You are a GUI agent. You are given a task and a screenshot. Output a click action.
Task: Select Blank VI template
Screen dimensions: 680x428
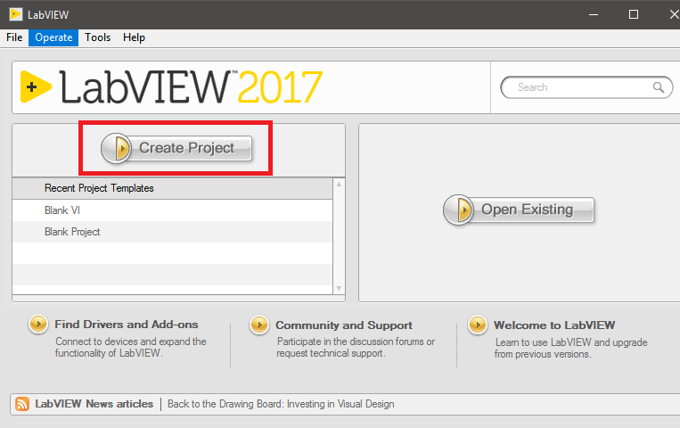173,210
